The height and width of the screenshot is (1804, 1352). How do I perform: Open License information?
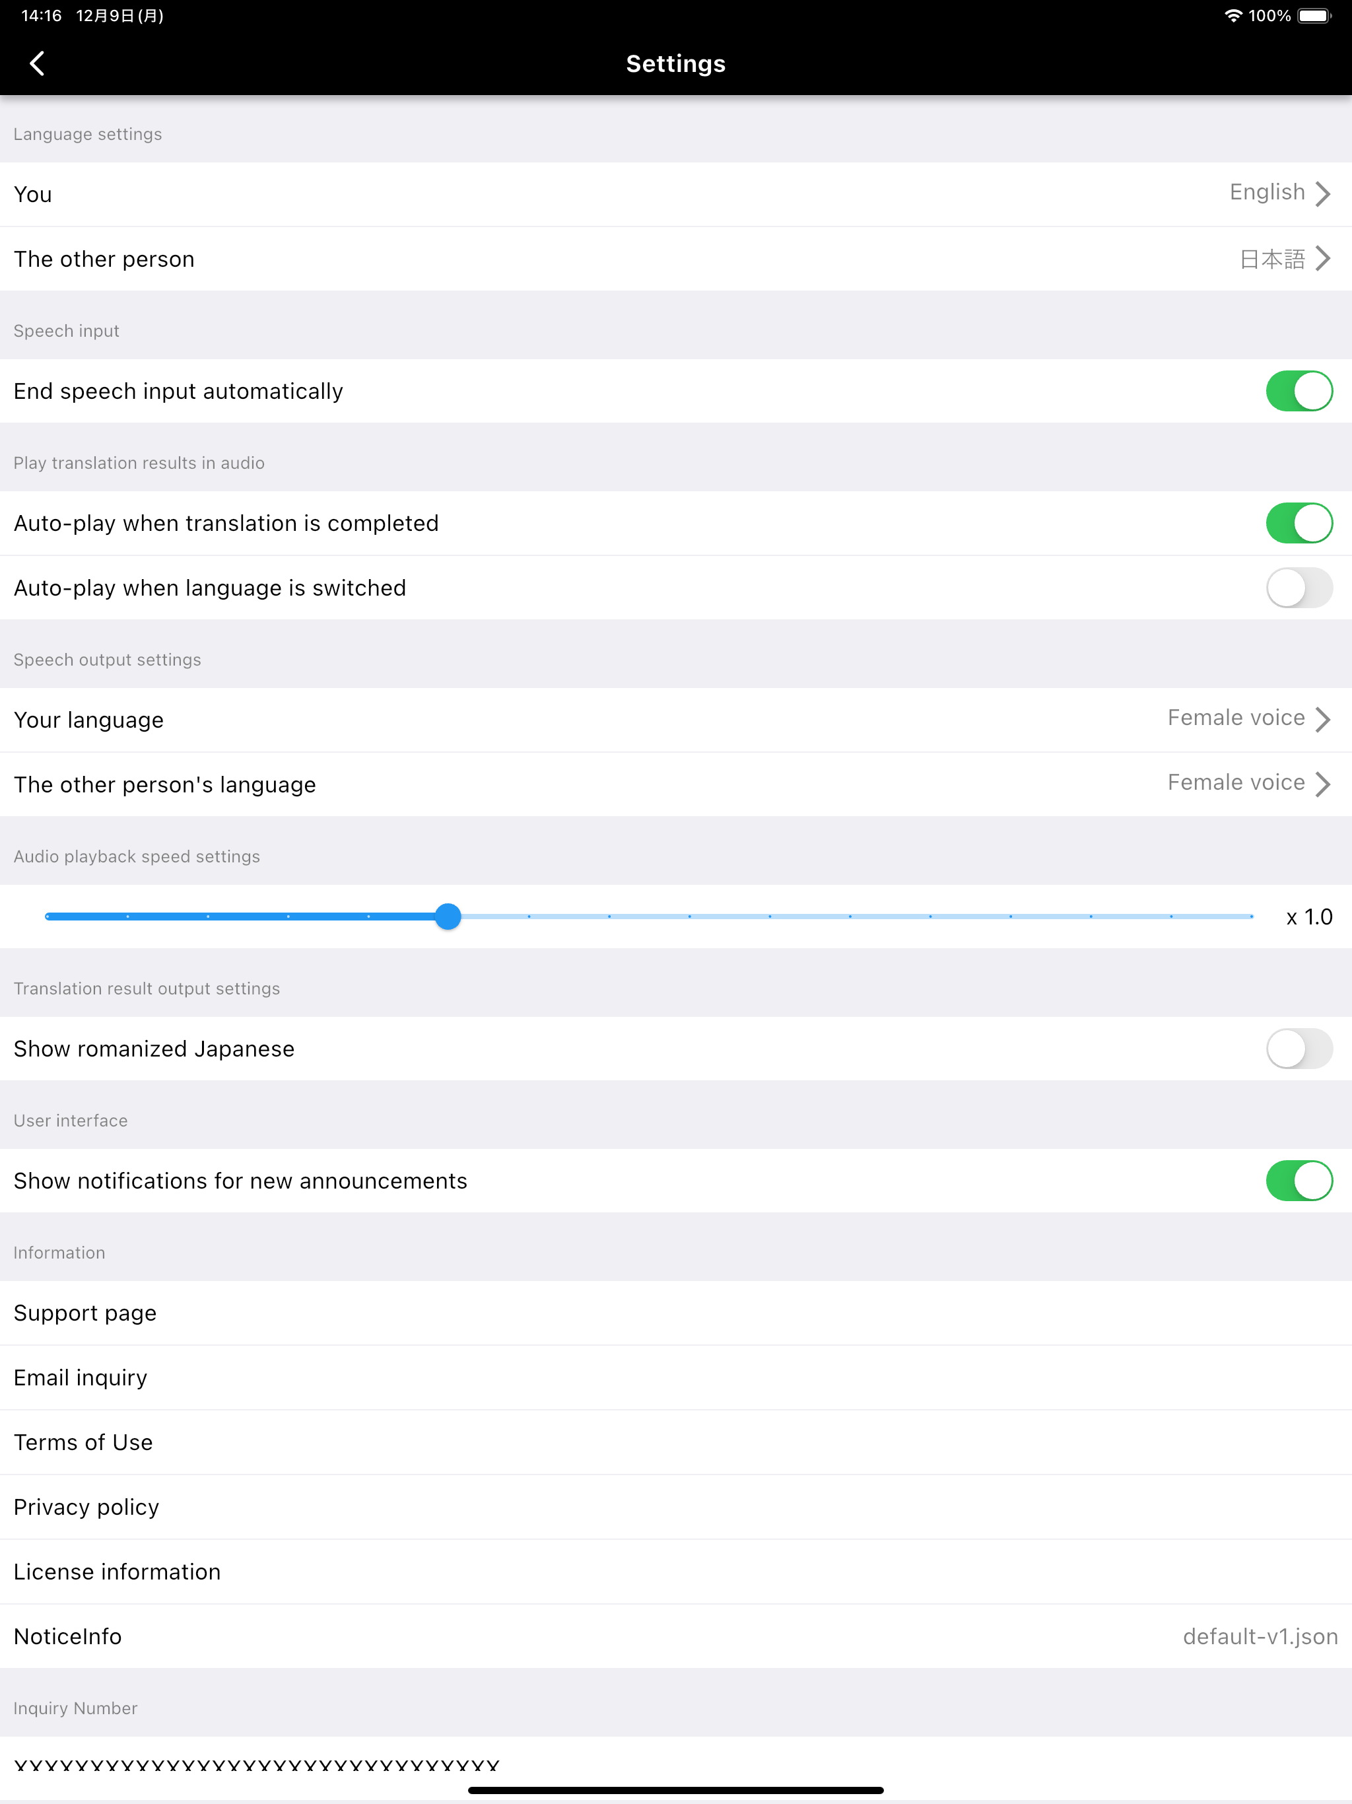(x=676, y=1572)
